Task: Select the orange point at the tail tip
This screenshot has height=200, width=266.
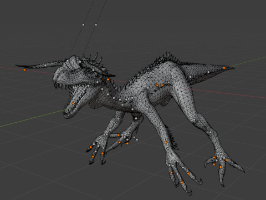Action: (224, 68)
